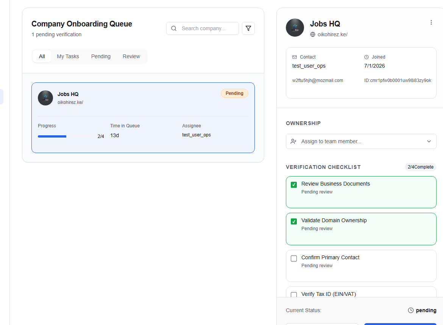Click the oikohirez.ke/ text in queue card
The width and height of the screenshot is (443, 325).
coord(70,102)
